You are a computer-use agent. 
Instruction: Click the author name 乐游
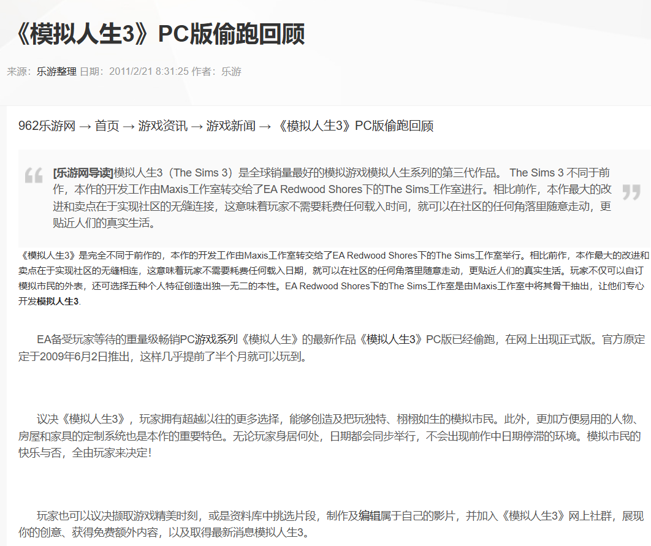pyautogui.click(x=231, y=71)
